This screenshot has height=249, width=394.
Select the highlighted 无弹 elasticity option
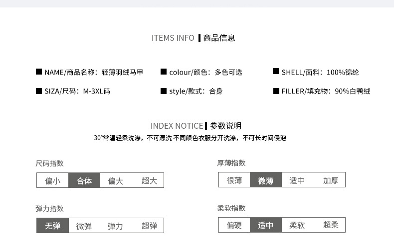coord(53,226)
